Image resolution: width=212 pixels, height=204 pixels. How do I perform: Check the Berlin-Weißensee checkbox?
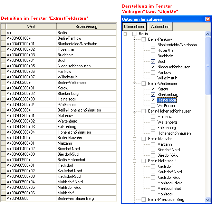point(144,84)
